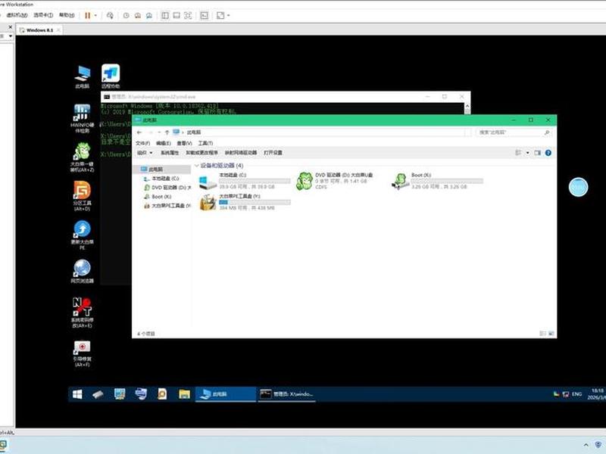Click the 映射网络驱动器 toolbar button
This screenshot has width=606, height=454.
click(241, 153)
